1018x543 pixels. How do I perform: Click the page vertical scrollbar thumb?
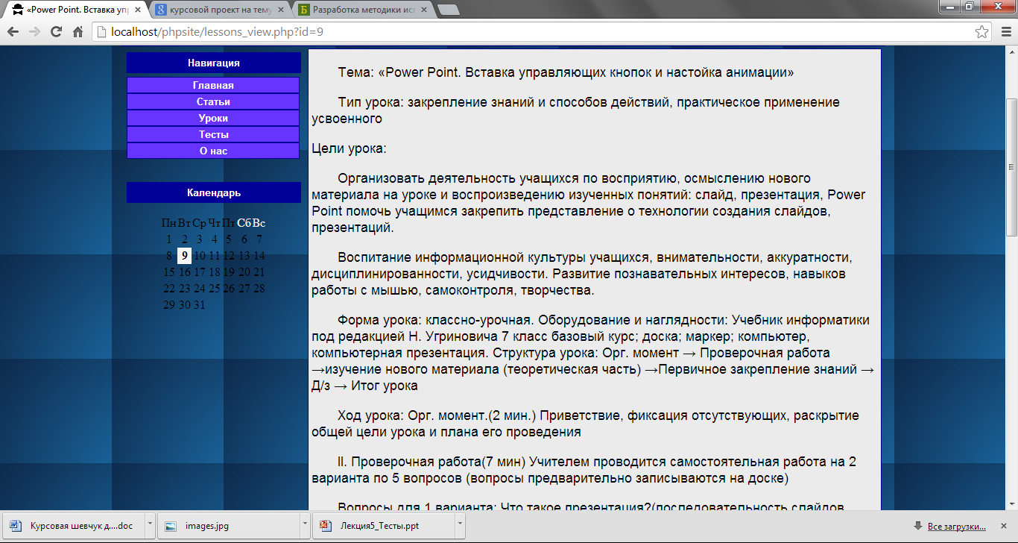pyautogui.click(x=1011, y=167)
